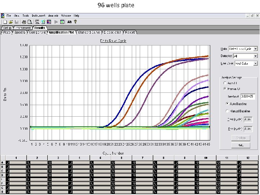This screenshot has width=260, height=195.
Task: Click the Find magnifier toolbar icon
Action: [37, 22]
